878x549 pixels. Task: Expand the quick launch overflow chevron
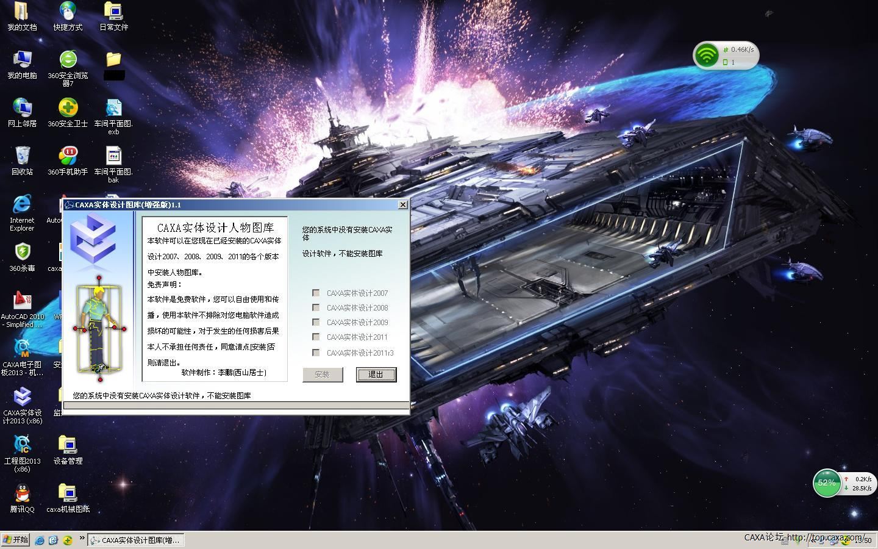coord(82,538)
